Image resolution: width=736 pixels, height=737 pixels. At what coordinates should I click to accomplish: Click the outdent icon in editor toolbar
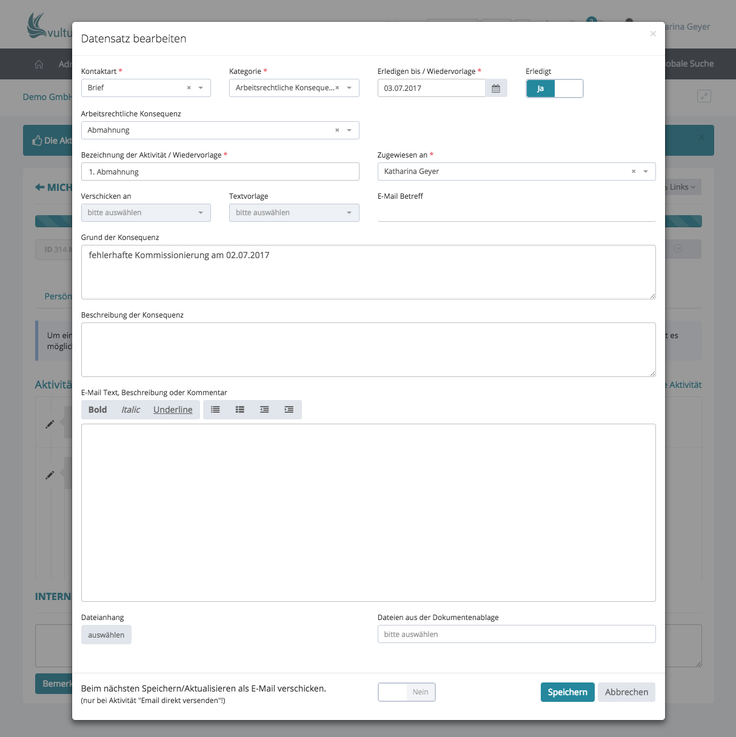pyautogui.click(x=264, y=410)
